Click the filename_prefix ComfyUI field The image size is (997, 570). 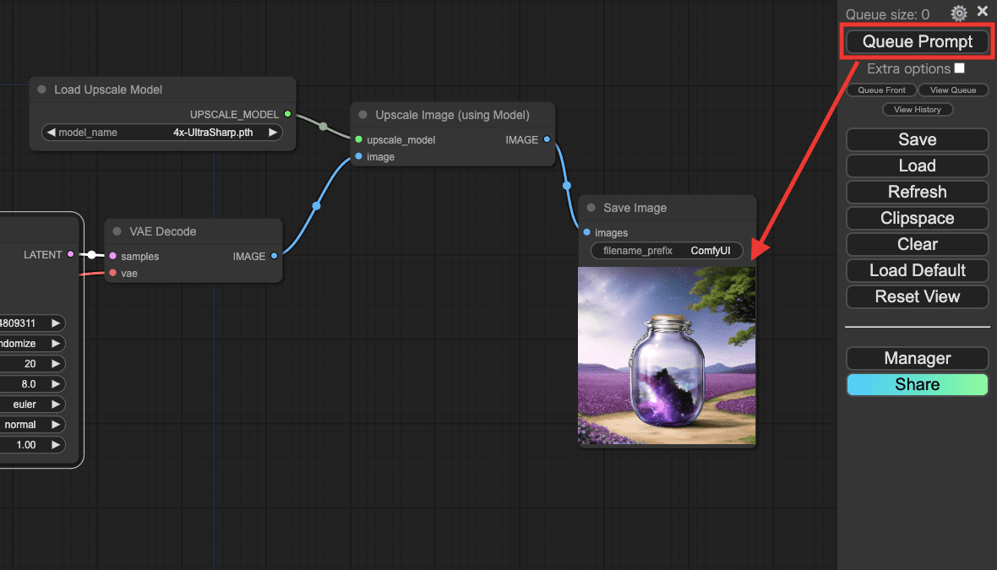pyautogui.click(x=667, y=251)
